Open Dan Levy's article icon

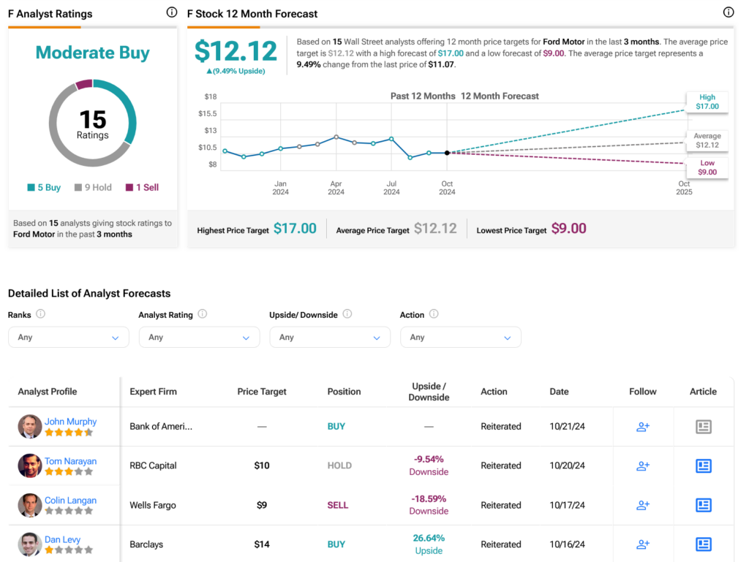point(703,544)
